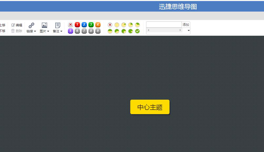
Task: Select the five-eighths progress pie icon
Action: click(x=117, y=31)
